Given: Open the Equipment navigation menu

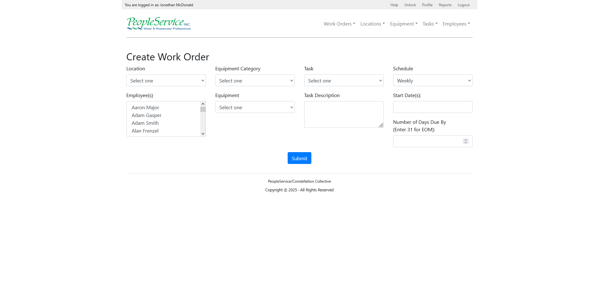Looking at the screenshot, I should pyautogui.click(x=404, y=24).
